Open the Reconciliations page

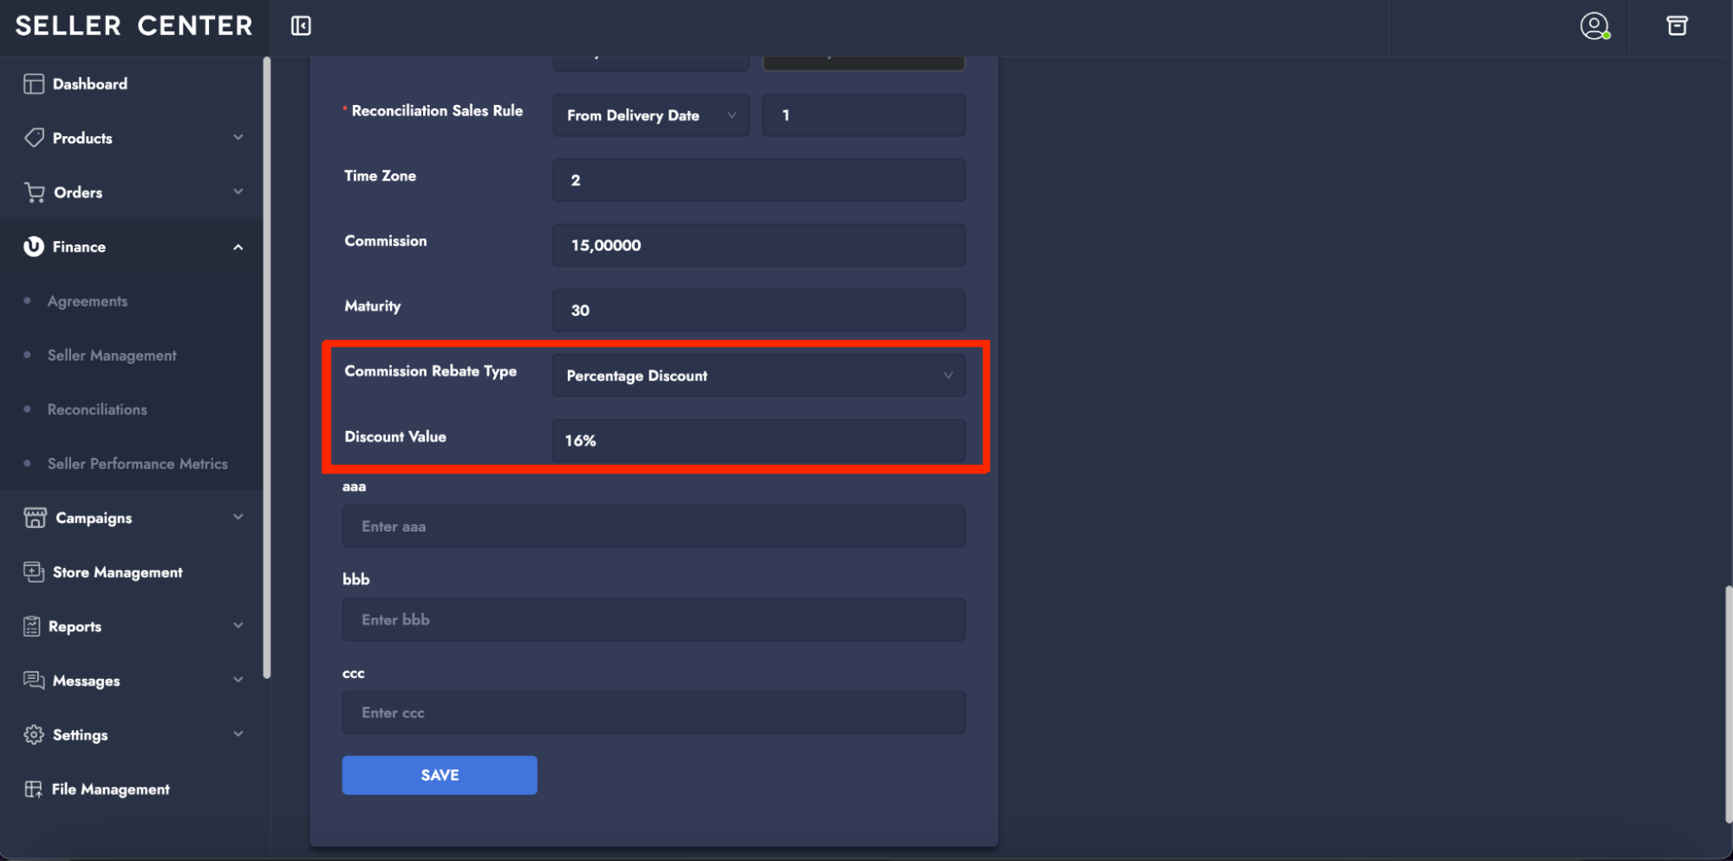pyautogui.click(x=97, y=409)
